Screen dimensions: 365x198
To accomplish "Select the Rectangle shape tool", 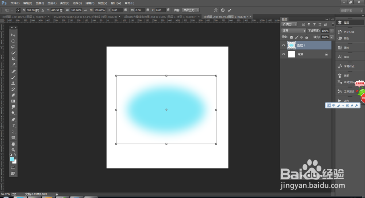I will point(13,137).
